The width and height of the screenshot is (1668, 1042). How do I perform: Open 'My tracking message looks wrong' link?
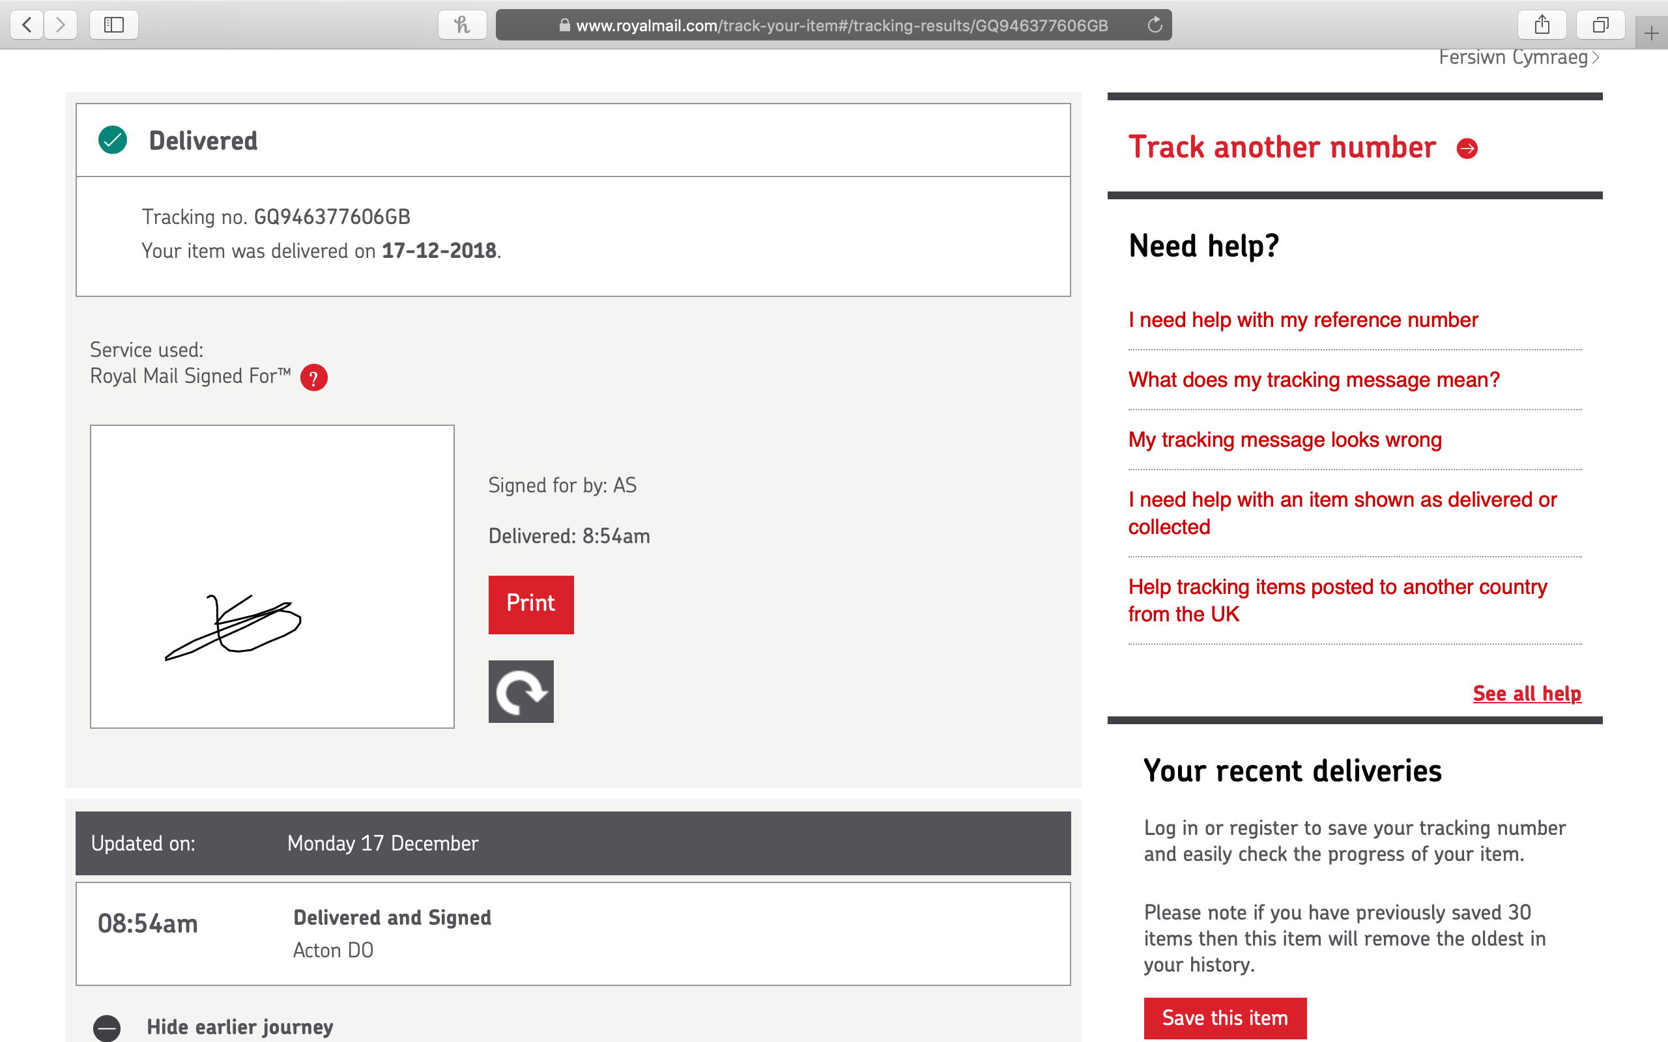click(x=1285, y=440)
